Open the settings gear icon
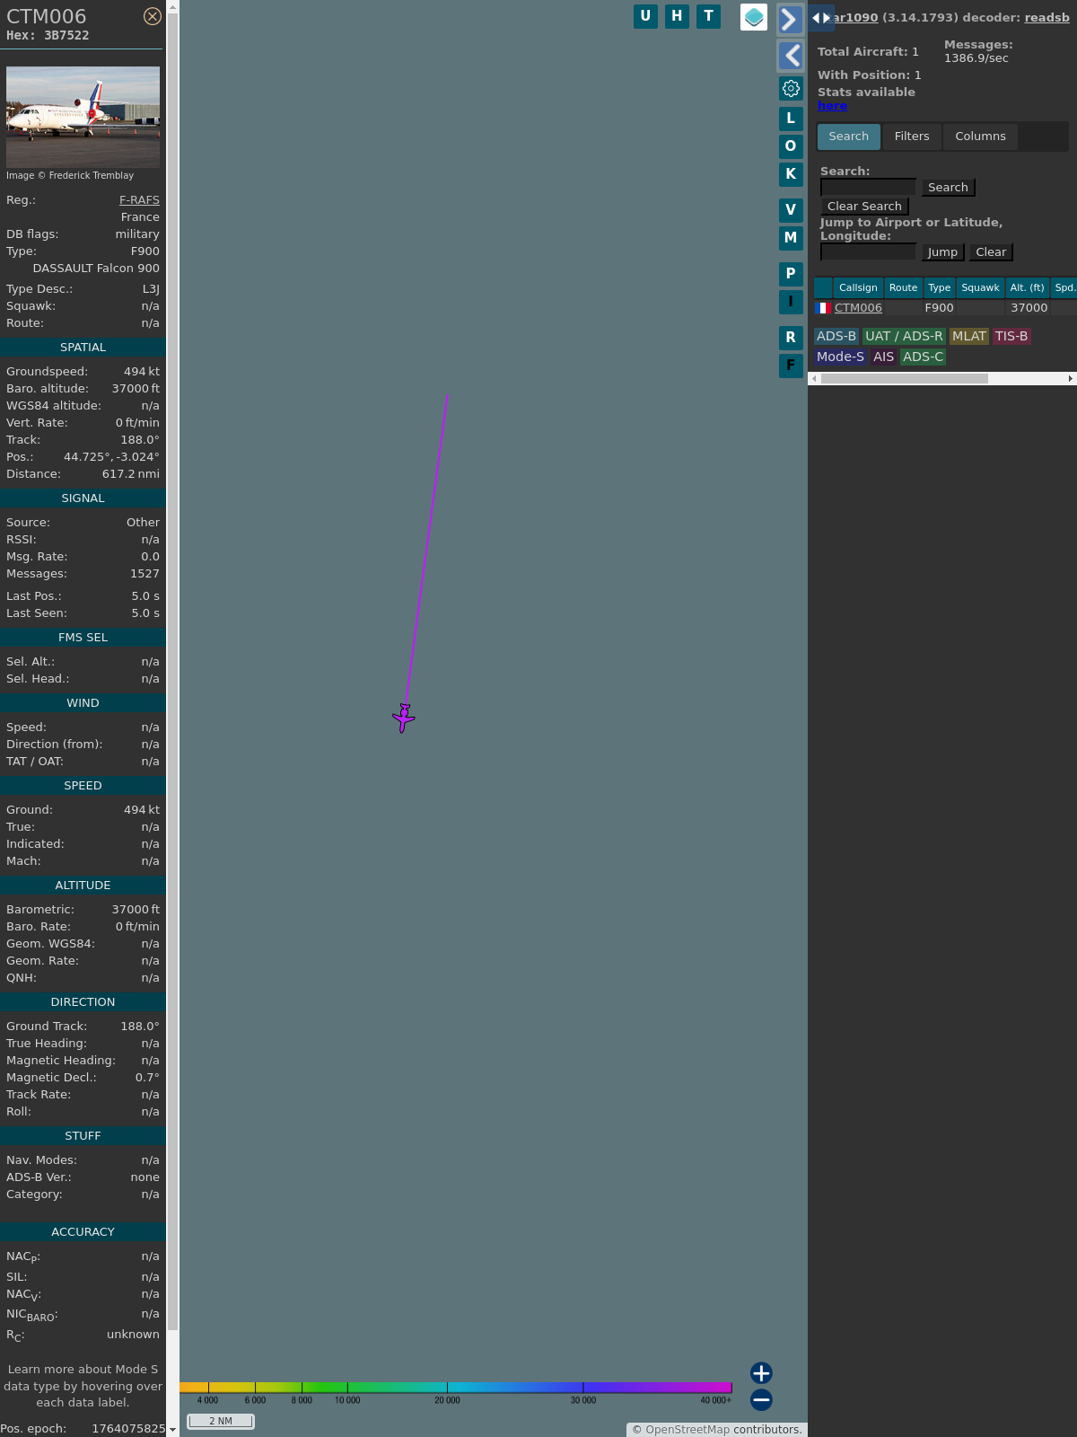 pos(791,88)
